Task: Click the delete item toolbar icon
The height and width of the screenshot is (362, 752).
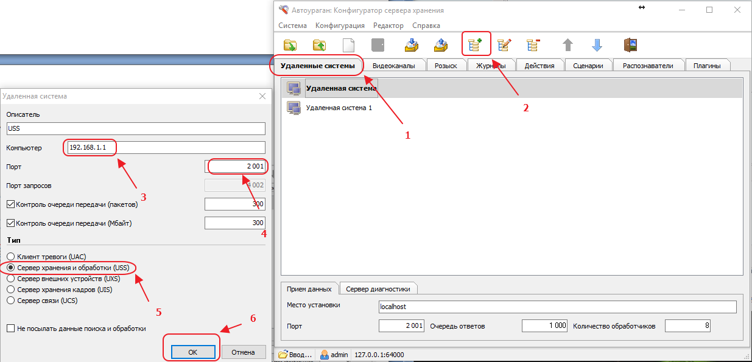Action: click(x=533, y=45)
